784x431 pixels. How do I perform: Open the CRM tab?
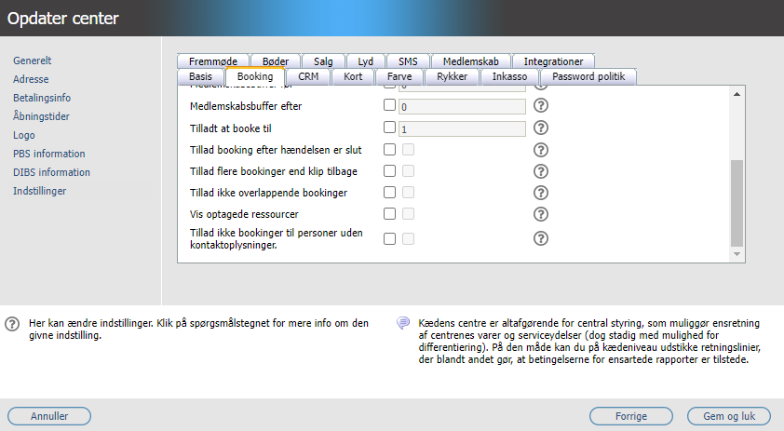point(308,76)
